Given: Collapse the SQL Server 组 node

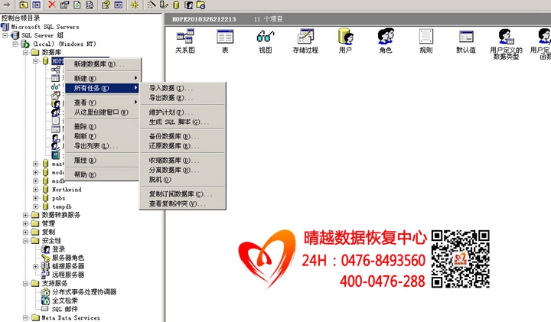Looking at the screenshot, I should 5,35.
